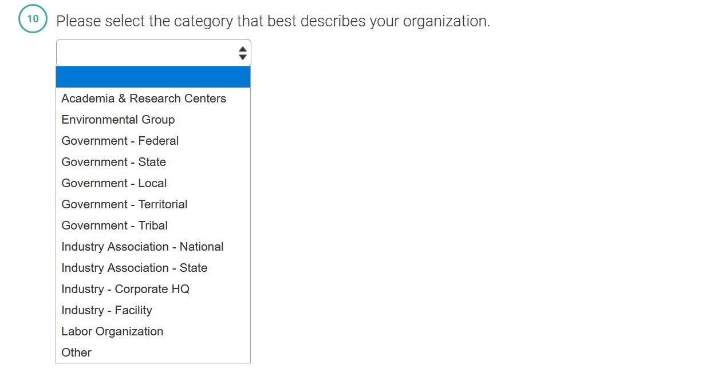The width and height of the screenshot is (710, 376).
Task: Choose Other from the category list
Action: tap(77, 353)
